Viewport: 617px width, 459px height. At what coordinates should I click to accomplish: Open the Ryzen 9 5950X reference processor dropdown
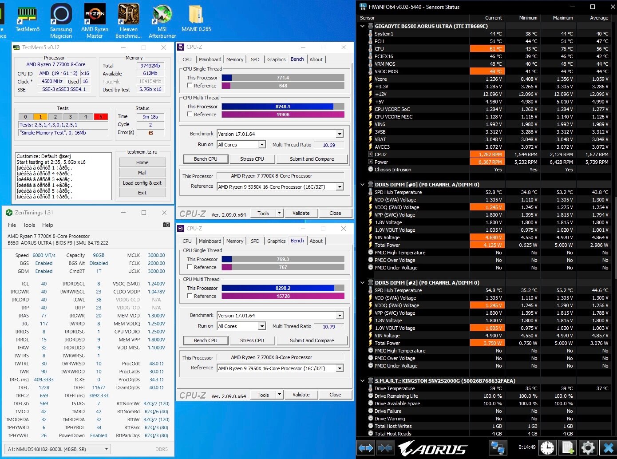[280, 187]
